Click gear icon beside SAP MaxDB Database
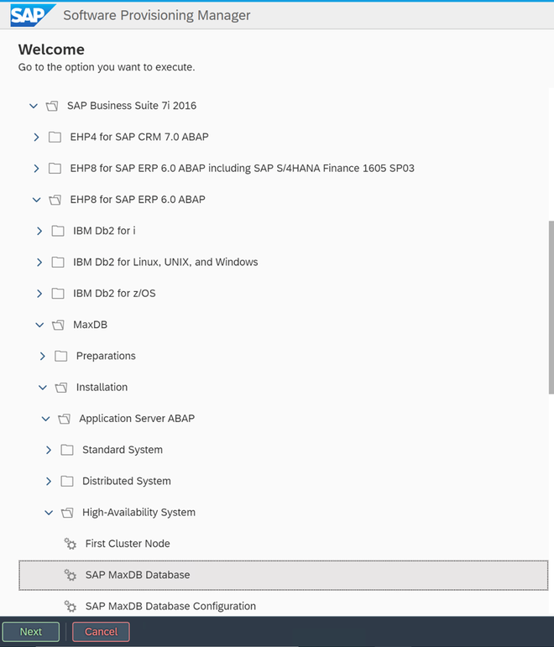Viewport: 554px width, 647px height. pyautogui.click(x=71, y=575)
